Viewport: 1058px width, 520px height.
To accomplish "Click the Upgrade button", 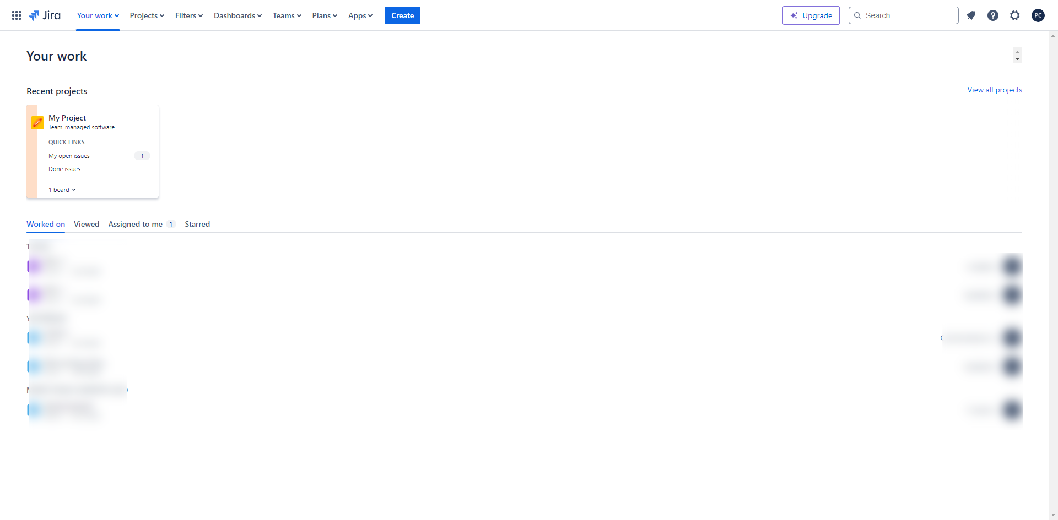I will tap(811, 15).
